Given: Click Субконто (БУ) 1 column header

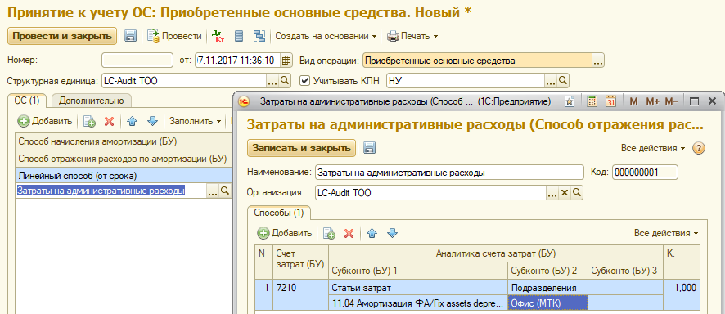Looking at the screenshot, I should click(418, 270).
